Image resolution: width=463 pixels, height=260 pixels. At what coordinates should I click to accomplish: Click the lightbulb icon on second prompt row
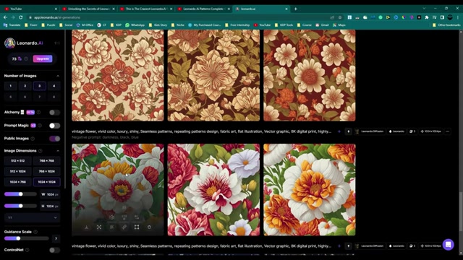pyautogui.click(x=349, y=246)
